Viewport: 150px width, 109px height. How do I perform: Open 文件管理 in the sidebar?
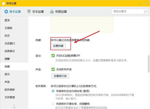click(14, 97)
